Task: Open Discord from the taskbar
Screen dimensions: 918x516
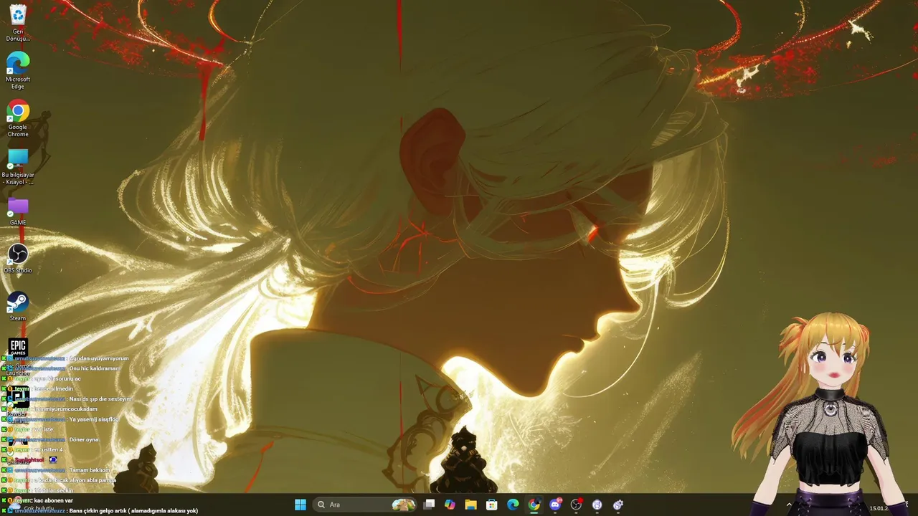Action: pos(555,505)
